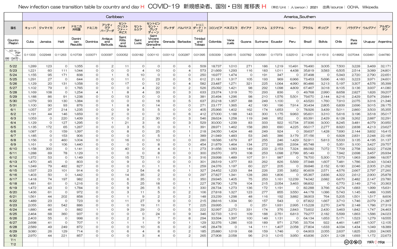The image size is (397, 249).
Task: Select the Colombia column header
Action: (x=215, y=42)
